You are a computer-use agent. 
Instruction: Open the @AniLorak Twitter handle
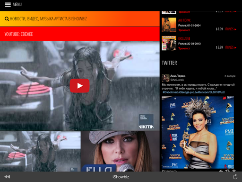177,80
